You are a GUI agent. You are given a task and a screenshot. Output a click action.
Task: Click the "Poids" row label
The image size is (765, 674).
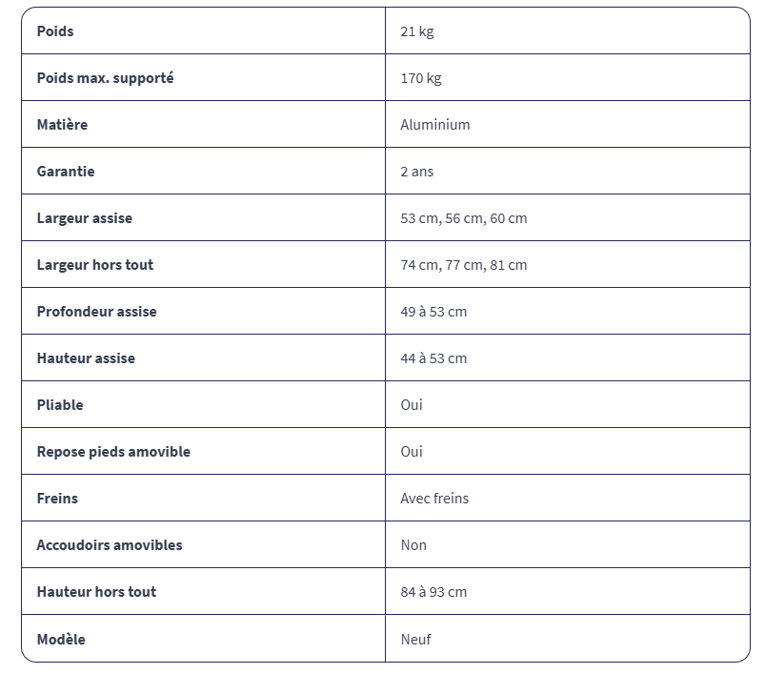click(x=55, y=31)
